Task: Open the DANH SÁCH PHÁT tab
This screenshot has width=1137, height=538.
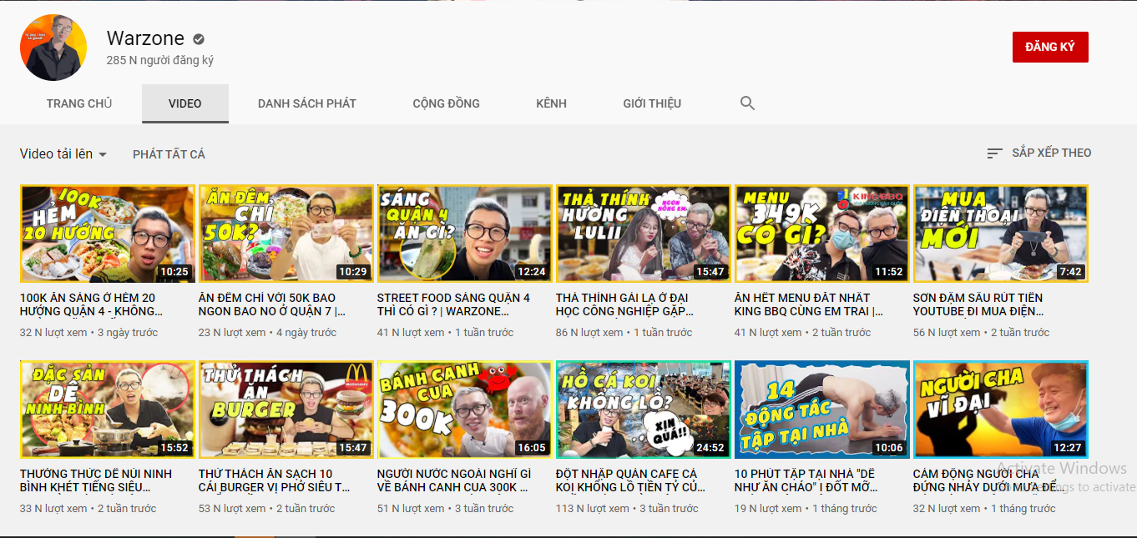Action: click(x=306, y=103)
